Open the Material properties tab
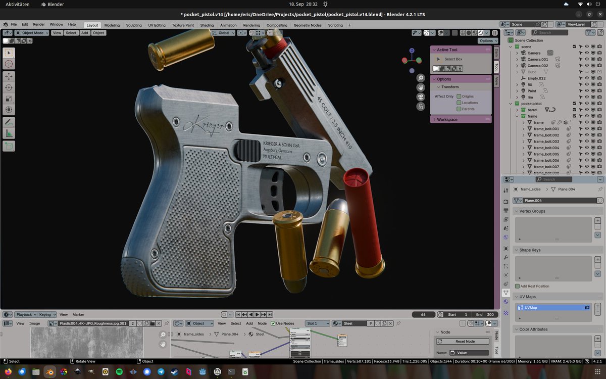This screenshot has height=379, width=606. click(506, 302)
